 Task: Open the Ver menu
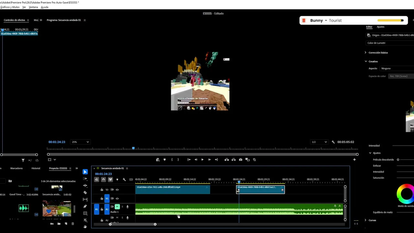coord(24,7)
